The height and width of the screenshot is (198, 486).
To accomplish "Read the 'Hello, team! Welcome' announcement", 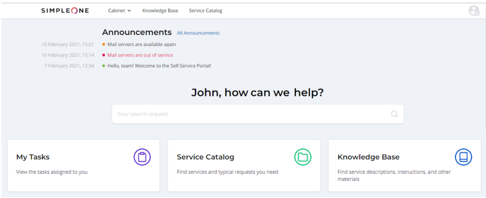I will (x=159, y=66).
